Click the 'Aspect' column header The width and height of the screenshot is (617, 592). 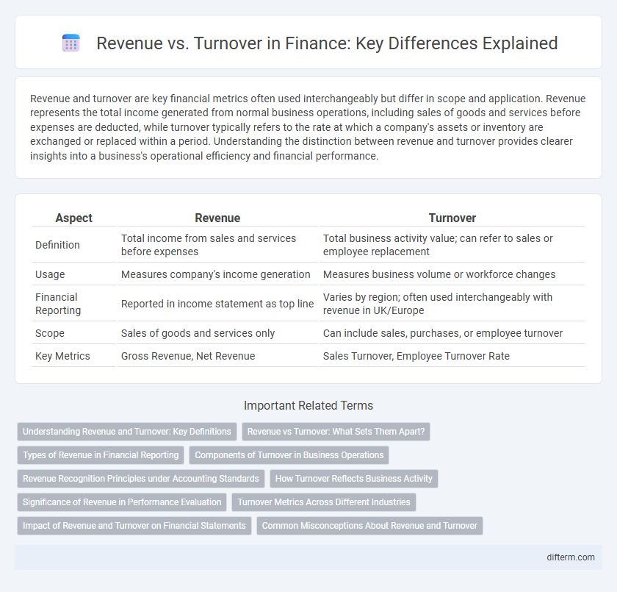click(73, 218)
